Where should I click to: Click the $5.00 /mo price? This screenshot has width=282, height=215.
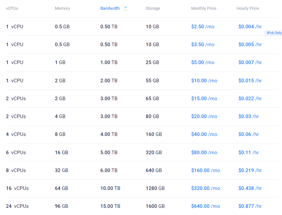click(203, 62)
